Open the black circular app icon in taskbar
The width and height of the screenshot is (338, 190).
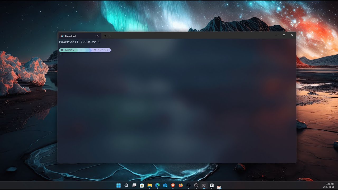(188, 186)
